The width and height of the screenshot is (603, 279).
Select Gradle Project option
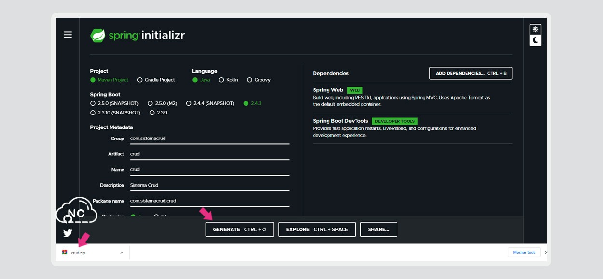pyautogui.click(x=156, y=80)
